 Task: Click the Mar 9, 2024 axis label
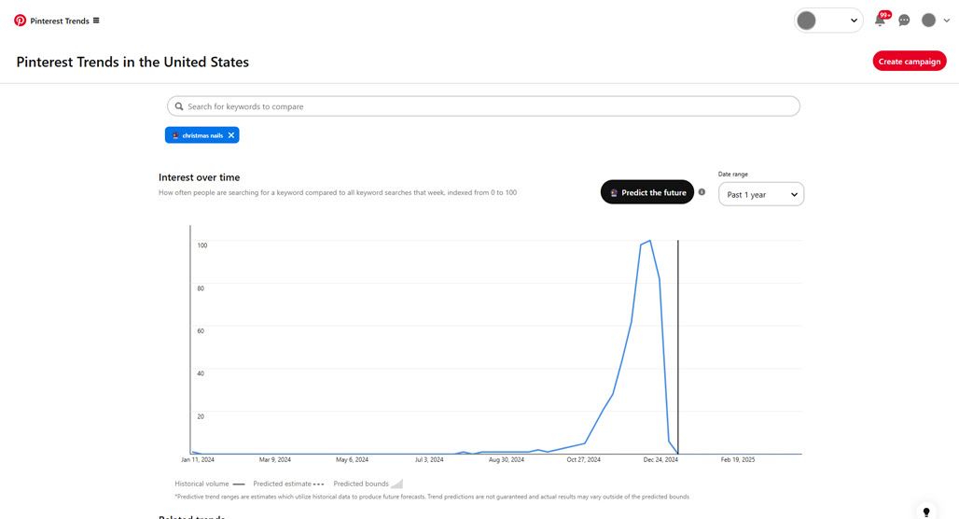click(x=274, y=459)
